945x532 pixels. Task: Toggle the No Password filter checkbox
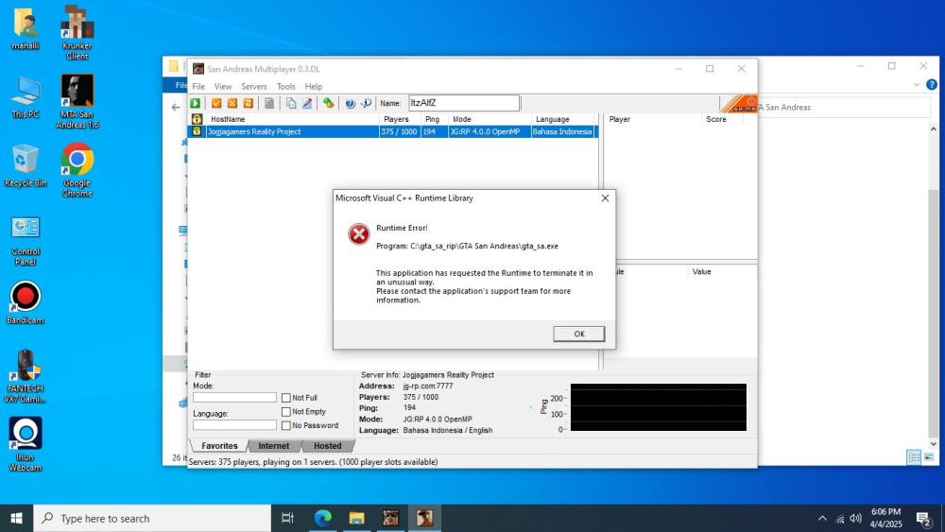[x=286, y=425]
